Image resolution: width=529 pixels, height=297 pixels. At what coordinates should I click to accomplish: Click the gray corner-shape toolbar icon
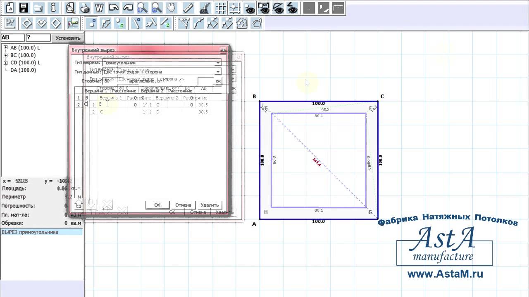324,7
